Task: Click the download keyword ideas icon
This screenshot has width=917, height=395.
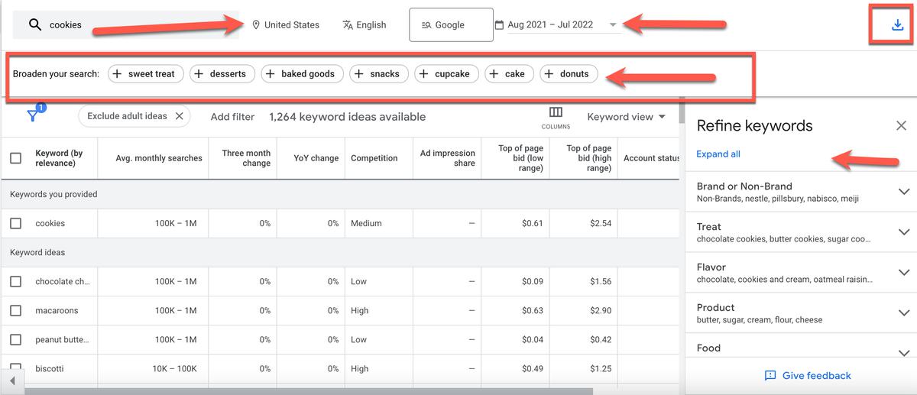Action: (897, 25)
